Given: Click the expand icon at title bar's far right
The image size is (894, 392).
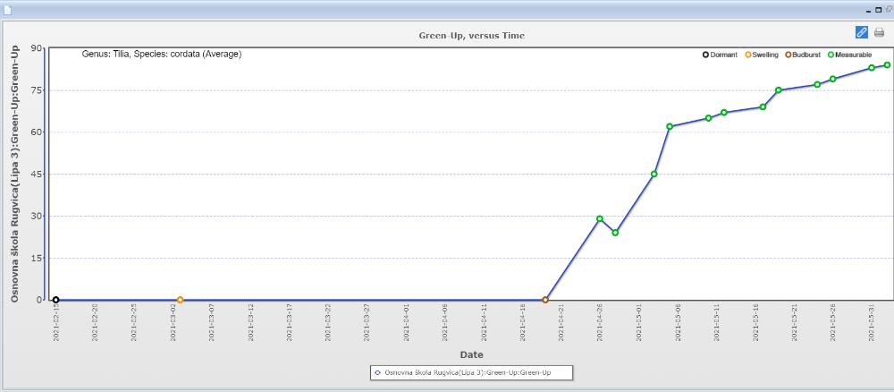Looking at the screenshot, I should coord(888,8).
